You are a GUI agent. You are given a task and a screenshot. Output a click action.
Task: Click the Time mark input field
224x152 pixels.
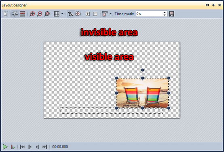[x=150, y=14]
